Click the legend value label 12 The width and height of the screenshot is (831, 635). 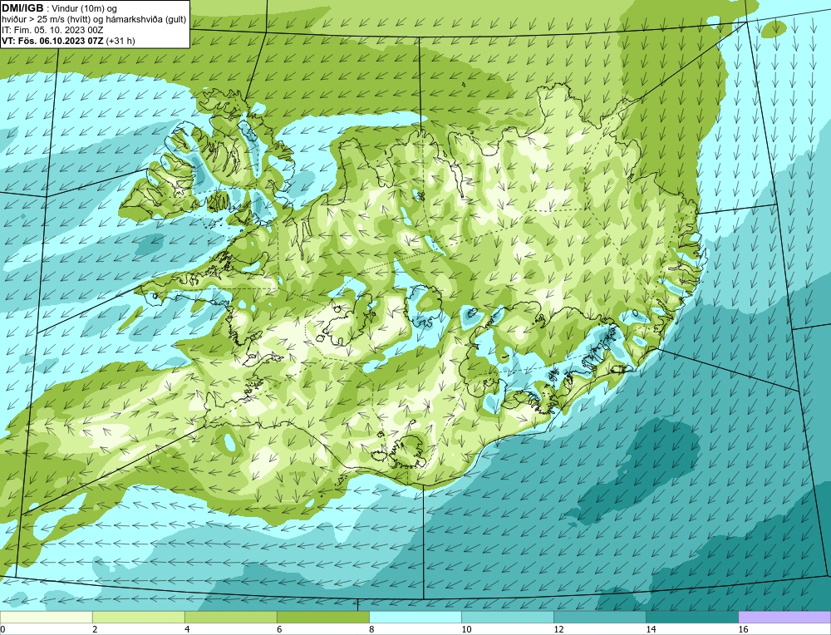coord(558,629)
